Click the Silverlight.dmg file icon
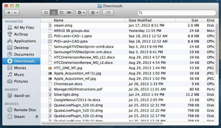Viewport: 221px width, 128px height. [x=50, y=94]
